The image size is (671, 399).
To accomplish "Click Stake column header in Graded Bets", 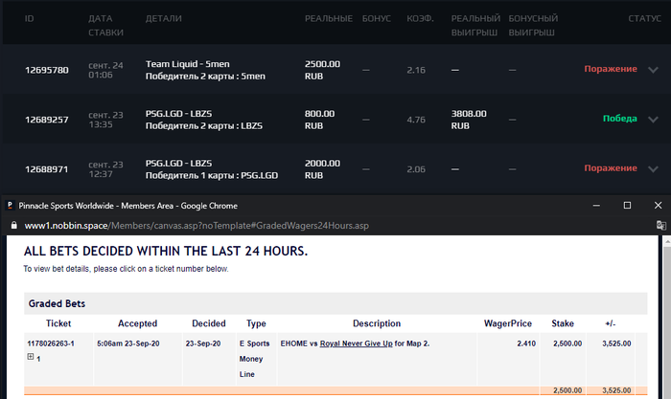I will coord(563,323).
